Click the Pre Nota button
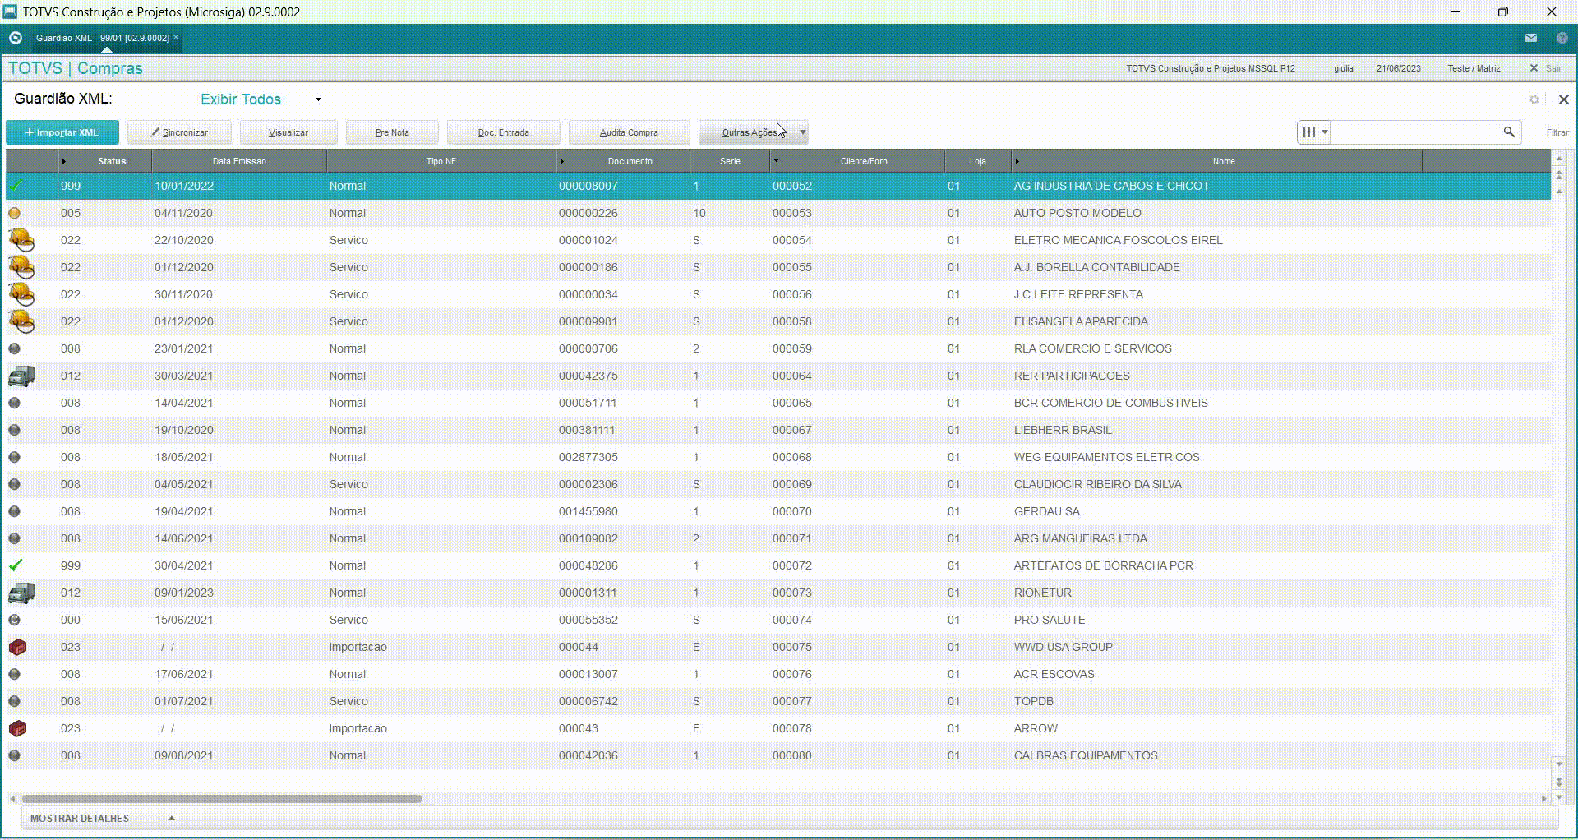Image resolution: width=1578 pixels, height=840 pixels. 392,132
